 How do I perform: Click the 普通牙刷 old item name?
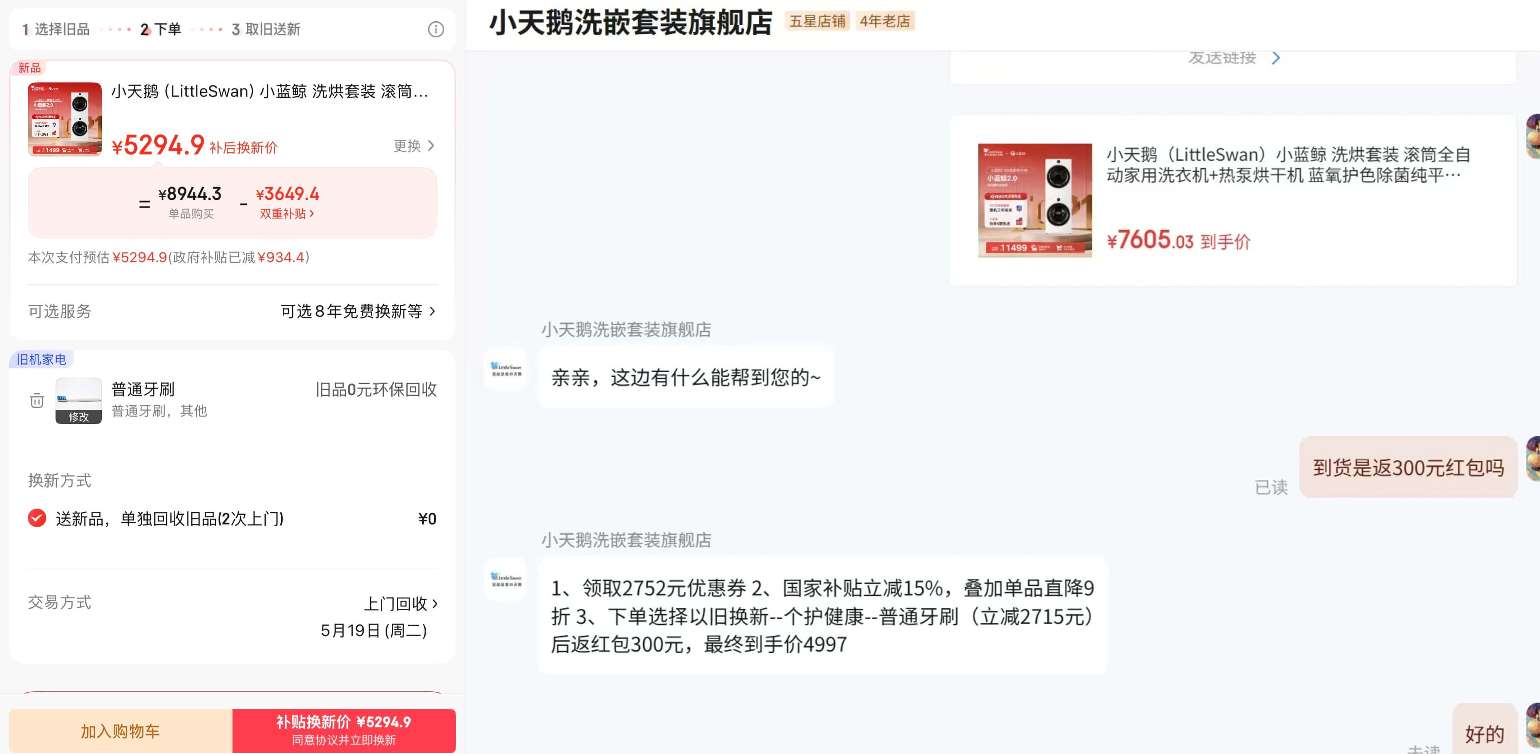(x=143, y=390)
